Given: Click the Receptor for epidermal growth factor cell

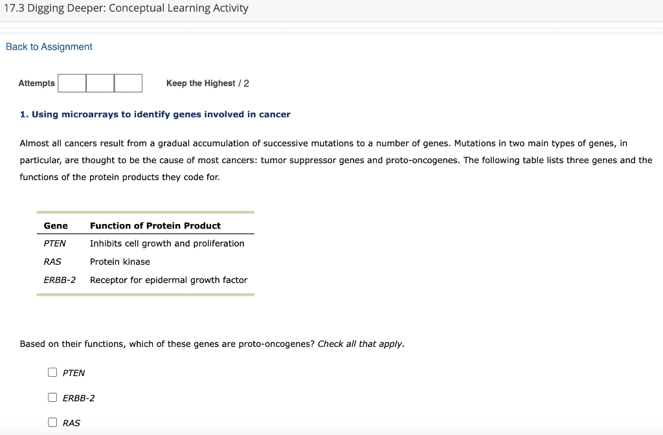Looking at the screenshot, I should (x=168, y=280).
